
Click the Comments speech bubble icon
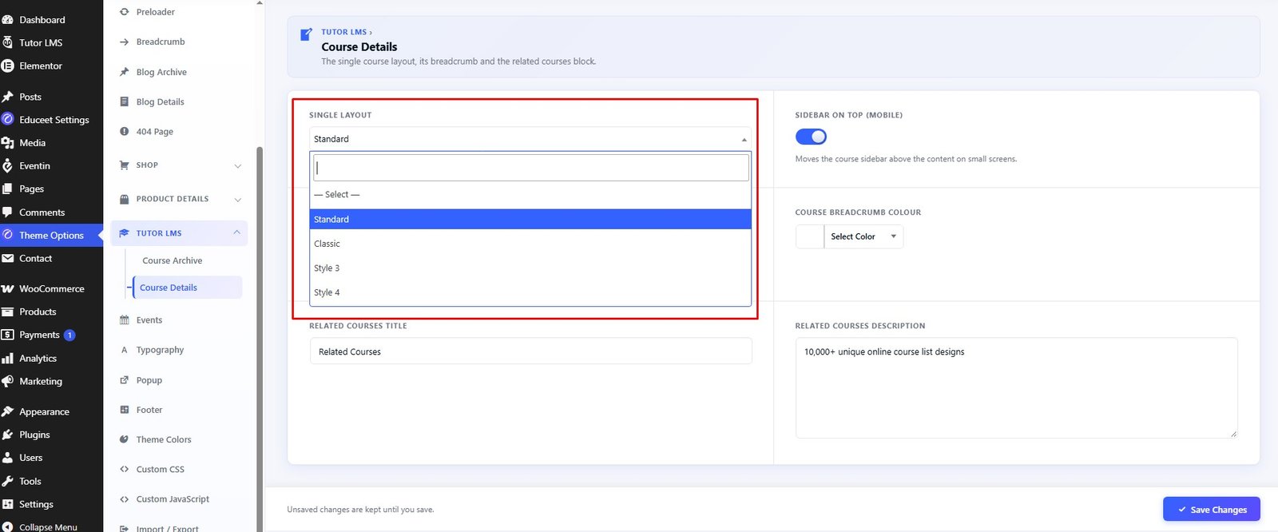[x=8, y=212]
